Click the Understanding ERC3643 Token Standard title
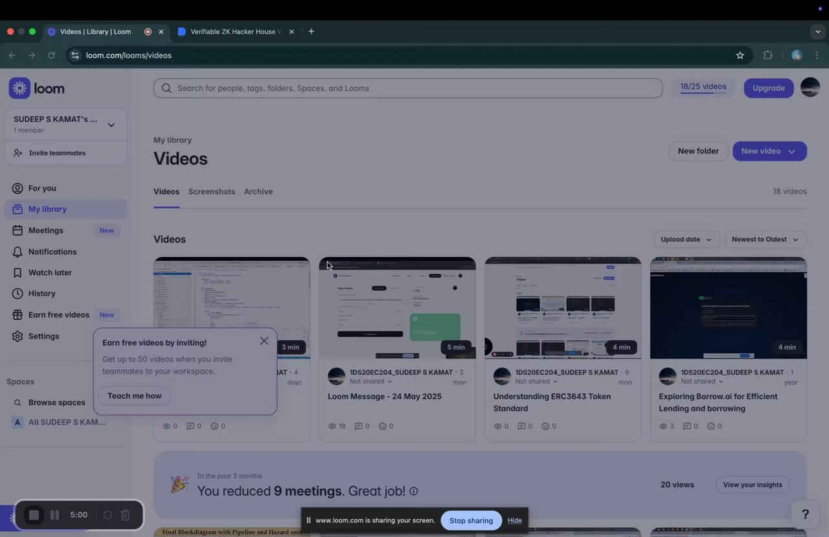 pyautogui.click(x=552, y=402)
